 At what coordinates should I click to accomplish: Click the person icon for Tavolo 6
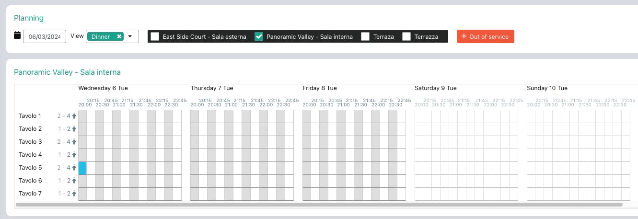[74, 181]
